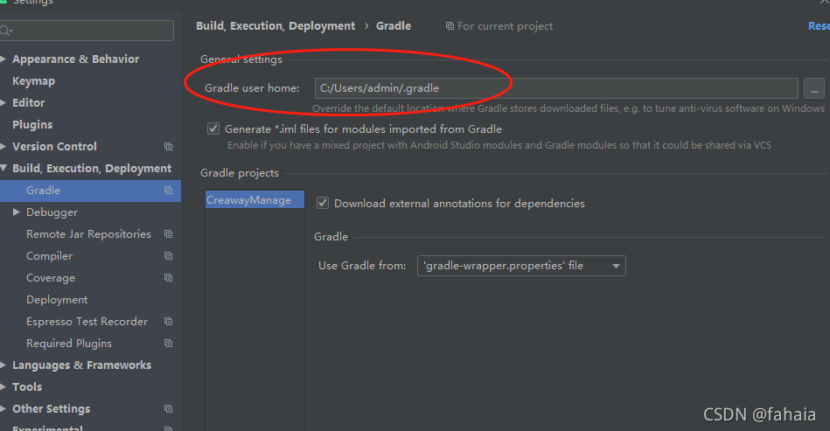Click project-level icon beside Required Plugins
This screenshot has height=431, width=830.
pyautogui.click(x=168, y=344)
